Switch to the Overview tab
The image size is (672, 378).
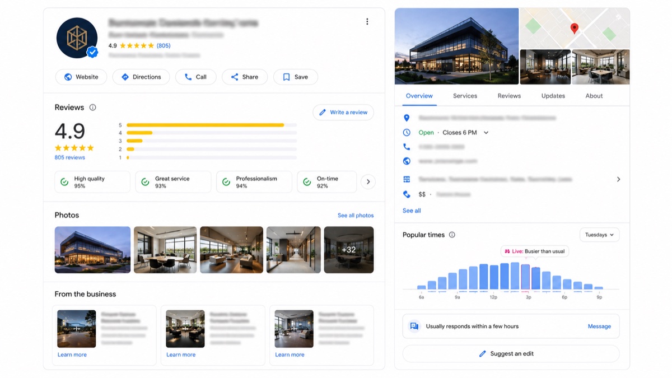[x=419, y=96]
